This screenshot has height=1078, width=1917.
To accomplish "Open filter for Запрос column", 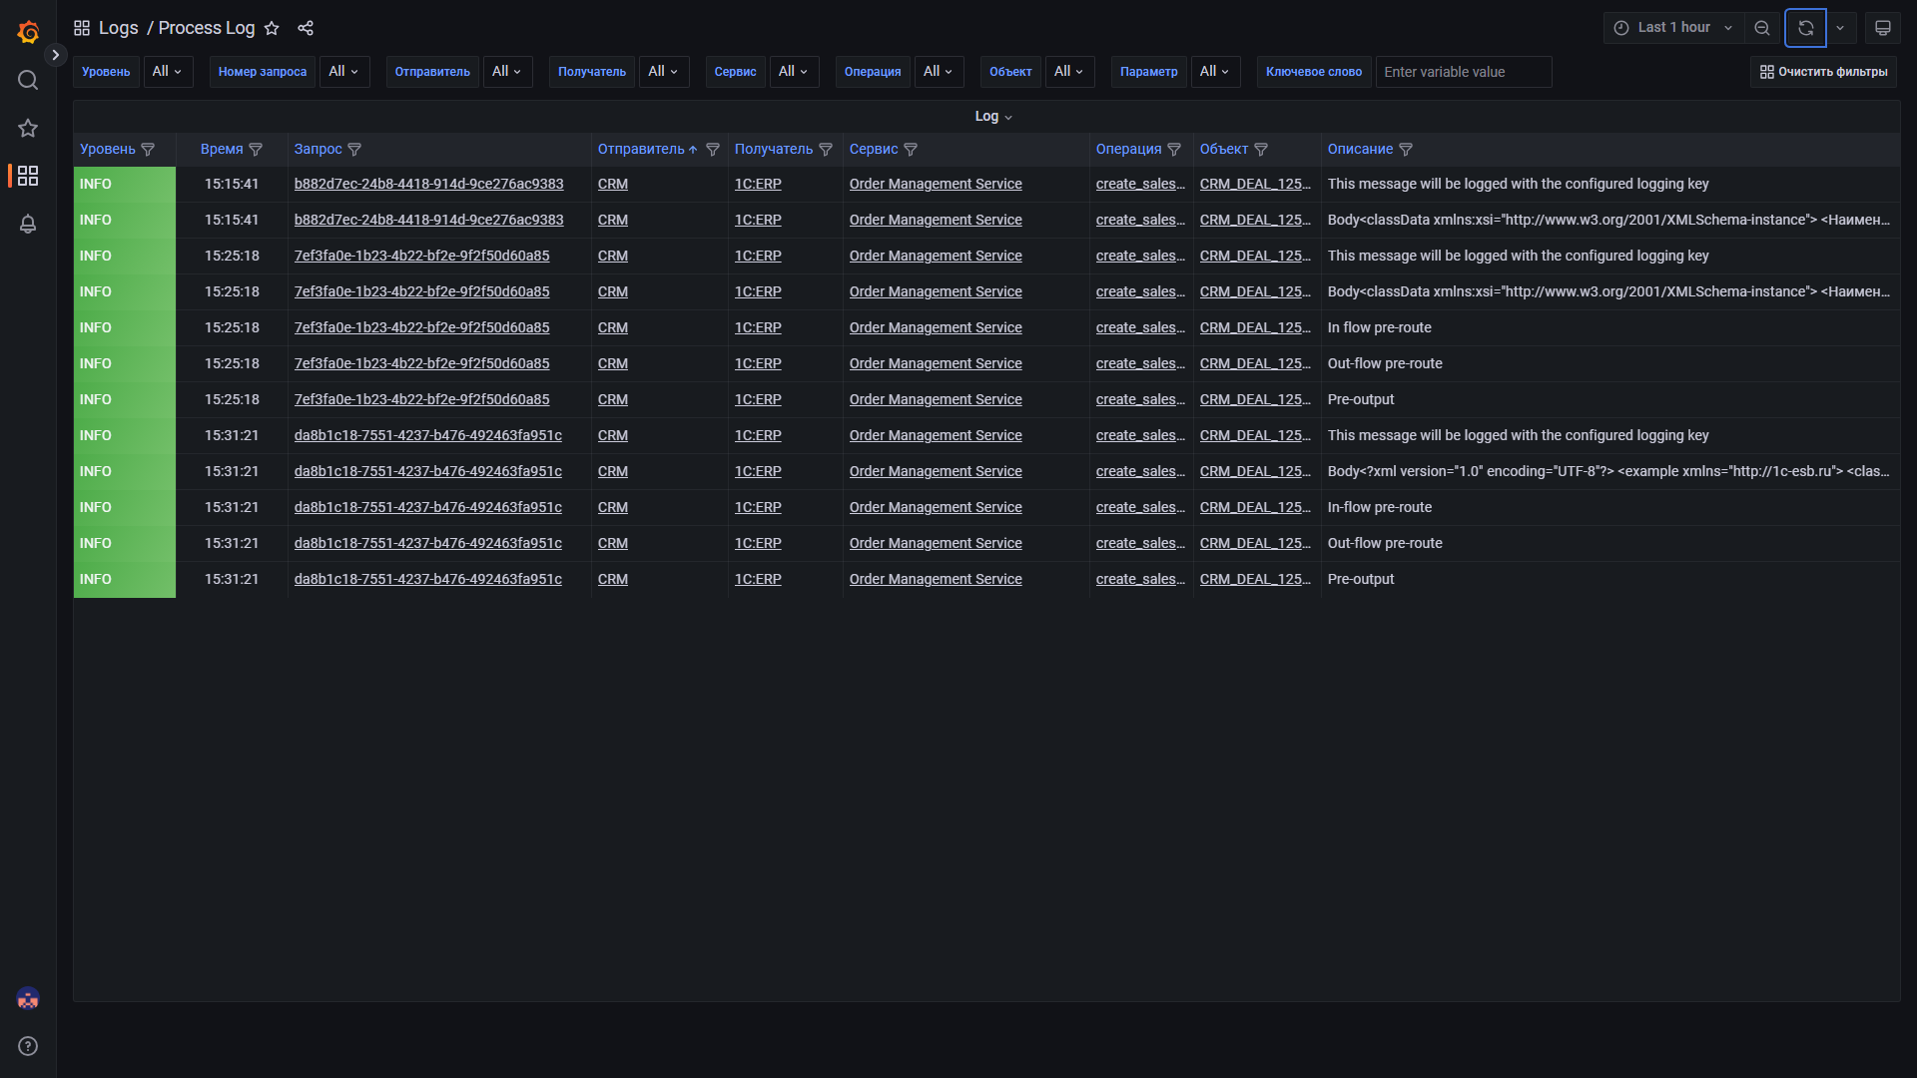I will coord(354,150).
